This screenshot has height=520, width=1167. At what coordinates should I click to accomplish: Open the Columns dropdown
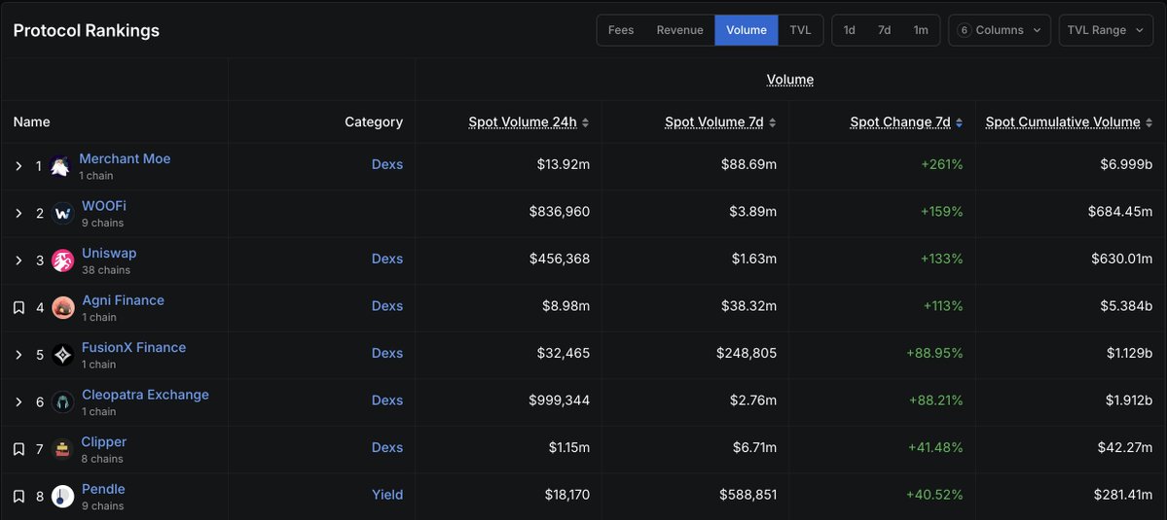1000,30
